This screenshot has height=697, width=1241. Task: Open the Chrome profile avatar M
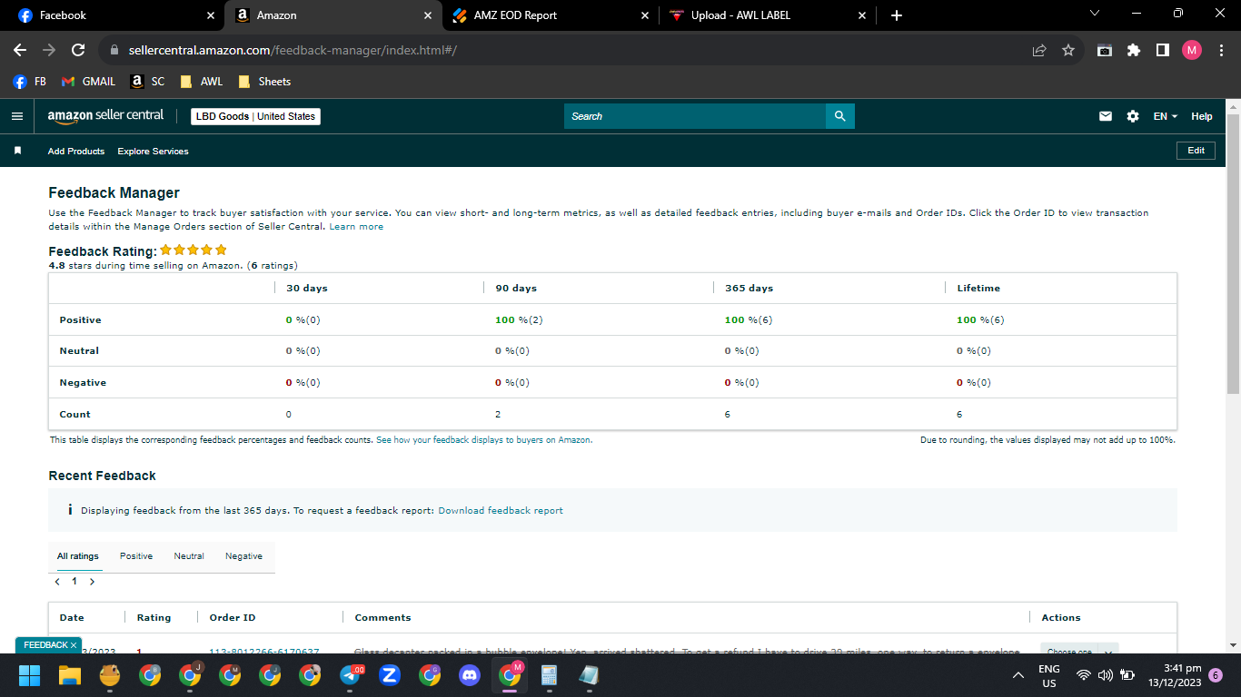[1192, 51]
